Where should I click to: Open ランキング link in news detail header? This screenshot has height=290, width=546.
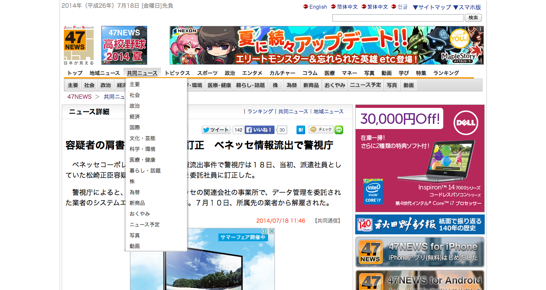click(x=260, y=111)
